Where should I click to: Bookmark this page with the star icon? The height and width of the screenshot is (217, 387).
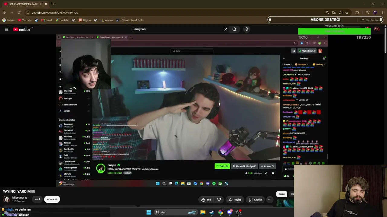(347, 13)
